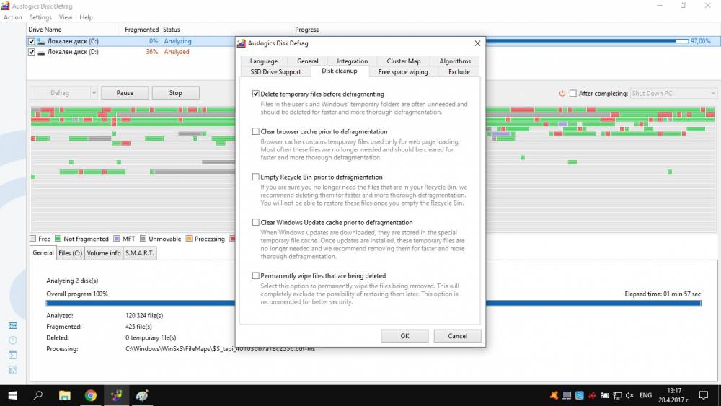Switch to the SSD Drive Support tab
Screen dimensions: 721x406
[x=276, y=71]
